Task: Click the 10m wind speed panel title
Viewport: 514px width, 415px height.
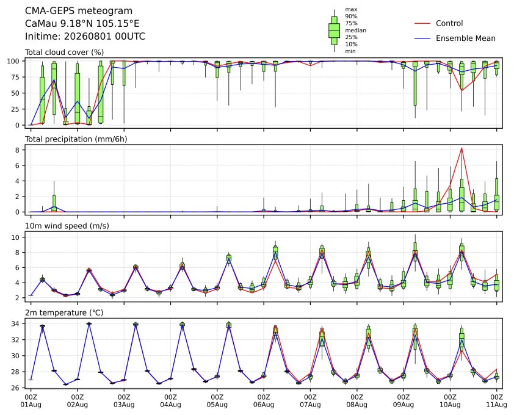Action: [x=67, y=226]
